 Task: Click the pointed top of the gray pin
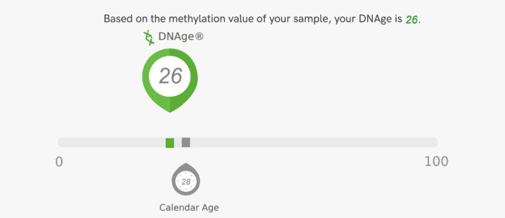186,165
